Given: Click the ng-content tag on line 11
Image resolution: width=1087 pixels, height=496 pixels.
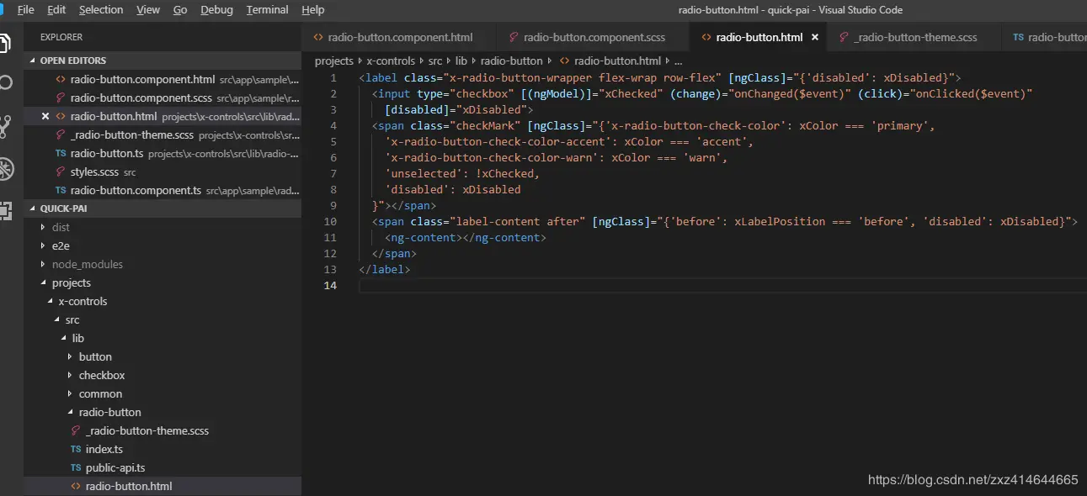Looking at the screenshot, I should pos(465,238).
